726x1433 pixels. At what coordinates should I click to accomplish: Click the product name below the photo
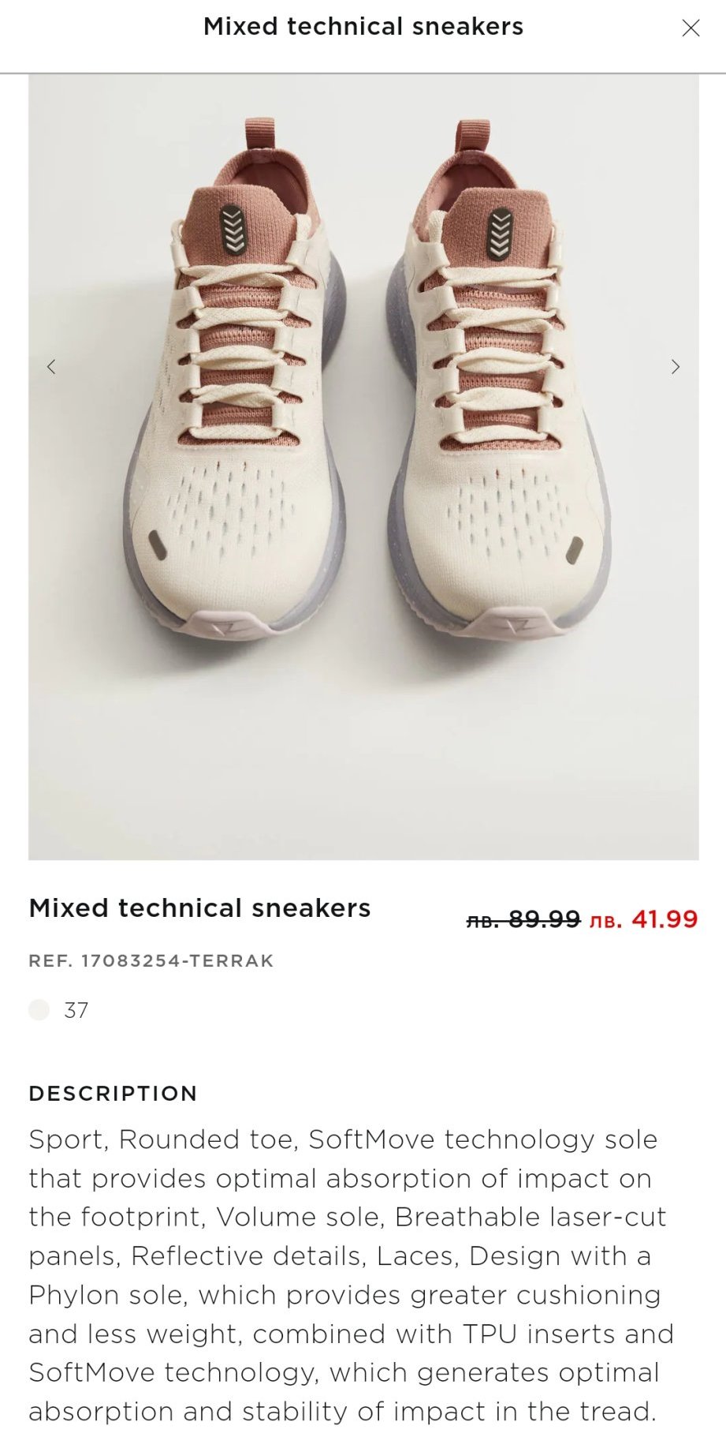tap(199, 908)
